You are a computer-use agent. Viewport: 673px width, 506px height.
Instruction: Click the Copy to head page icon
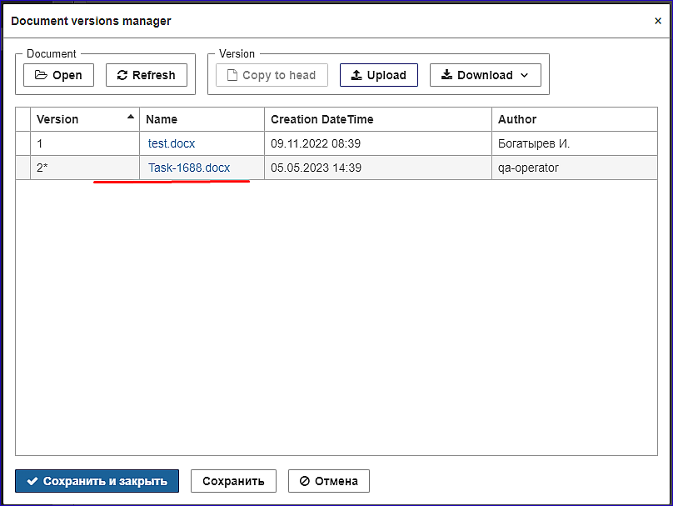pyautogui.click(x=232, y=75)
